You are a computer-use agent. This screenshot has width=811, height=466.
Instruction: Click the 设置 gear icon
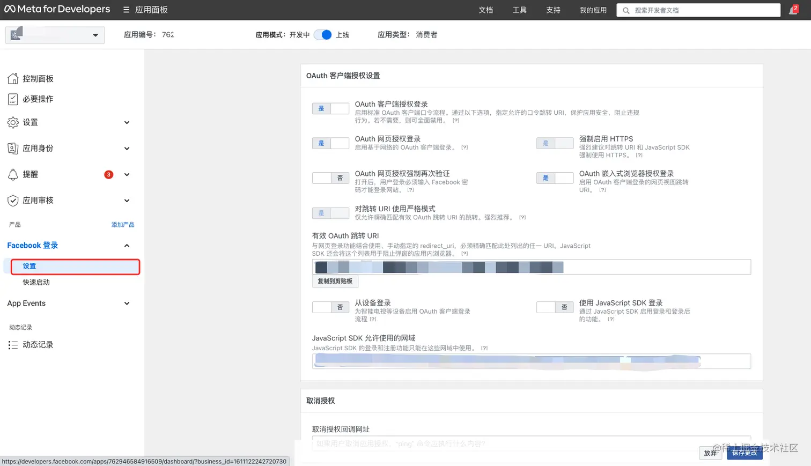pos(13,123)
